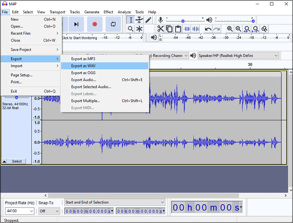Select the Multi-Tool asterisk icon

coord(139,29)
